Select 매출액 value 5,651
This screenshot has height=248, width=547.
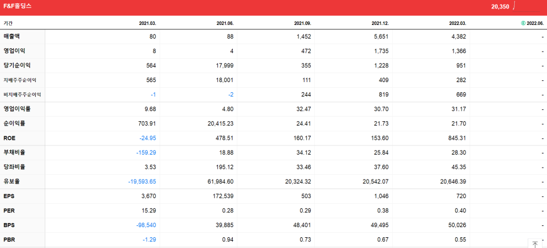[x=381, y=36]
